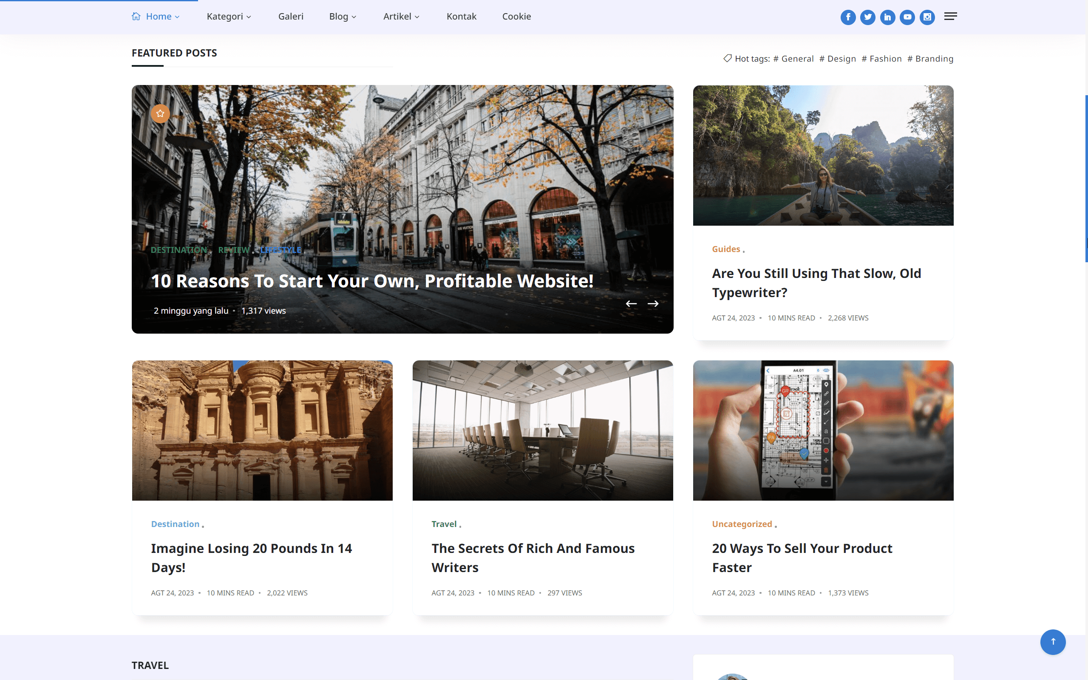
Task: Open the hamburger off-canvas menu
Action: 950,17
